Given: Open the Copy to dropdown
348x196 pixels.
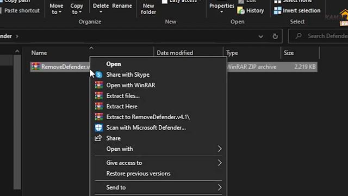Looking at the screenshot, I should point(77,9).
